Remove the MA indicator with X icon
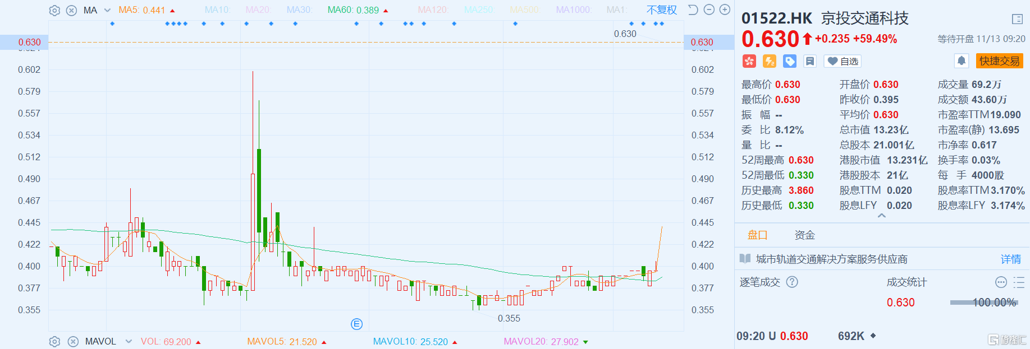The image size is (1030, 349). click(71, 10)
